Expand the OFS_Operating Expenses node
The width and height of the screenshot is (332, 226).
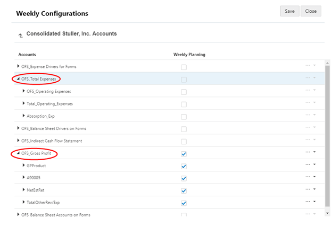point(24,91)
